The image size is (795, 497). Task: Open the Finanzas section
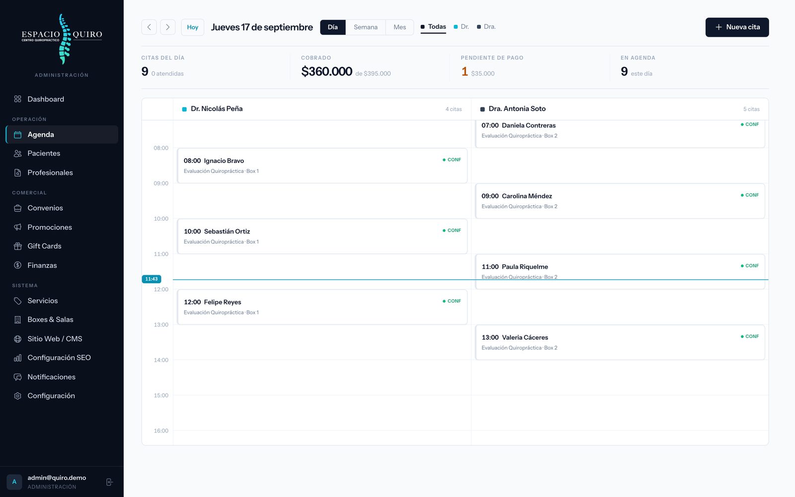point(62,265)
